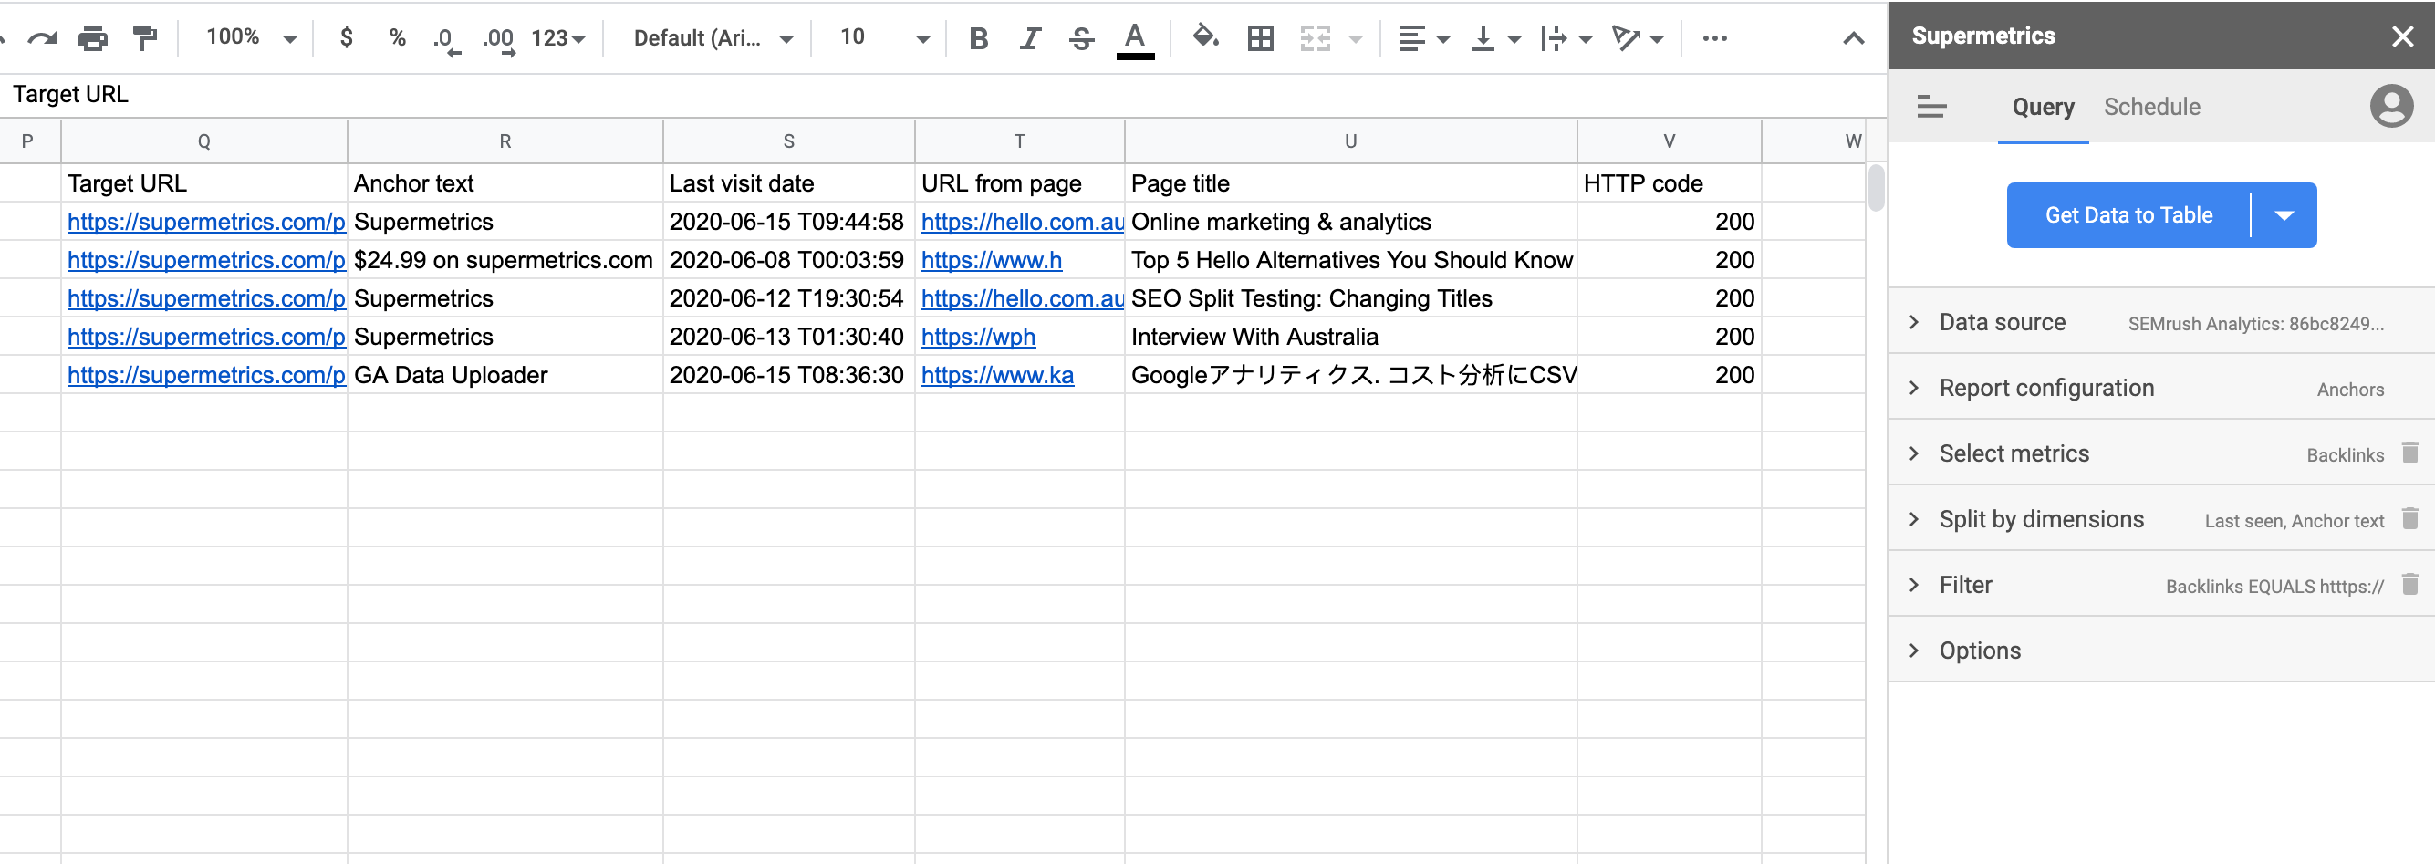Select the HTTP code header cell
This screenshot has width=2435, height=864.
[x=1670, y=183]
